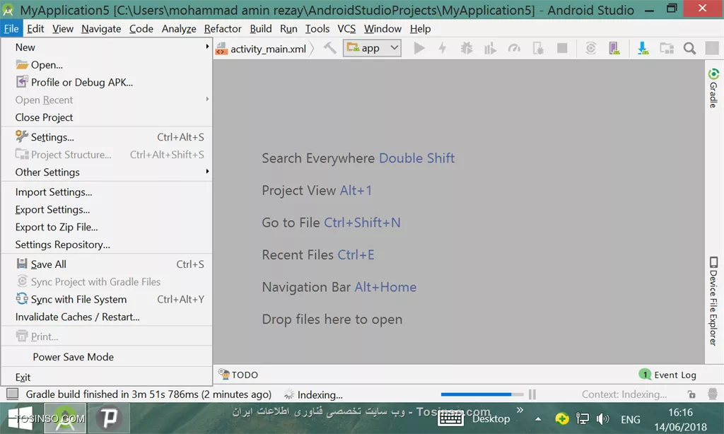The image size is (724, 434).
Task: Click Sync with File System
Action: pos(107,299)
